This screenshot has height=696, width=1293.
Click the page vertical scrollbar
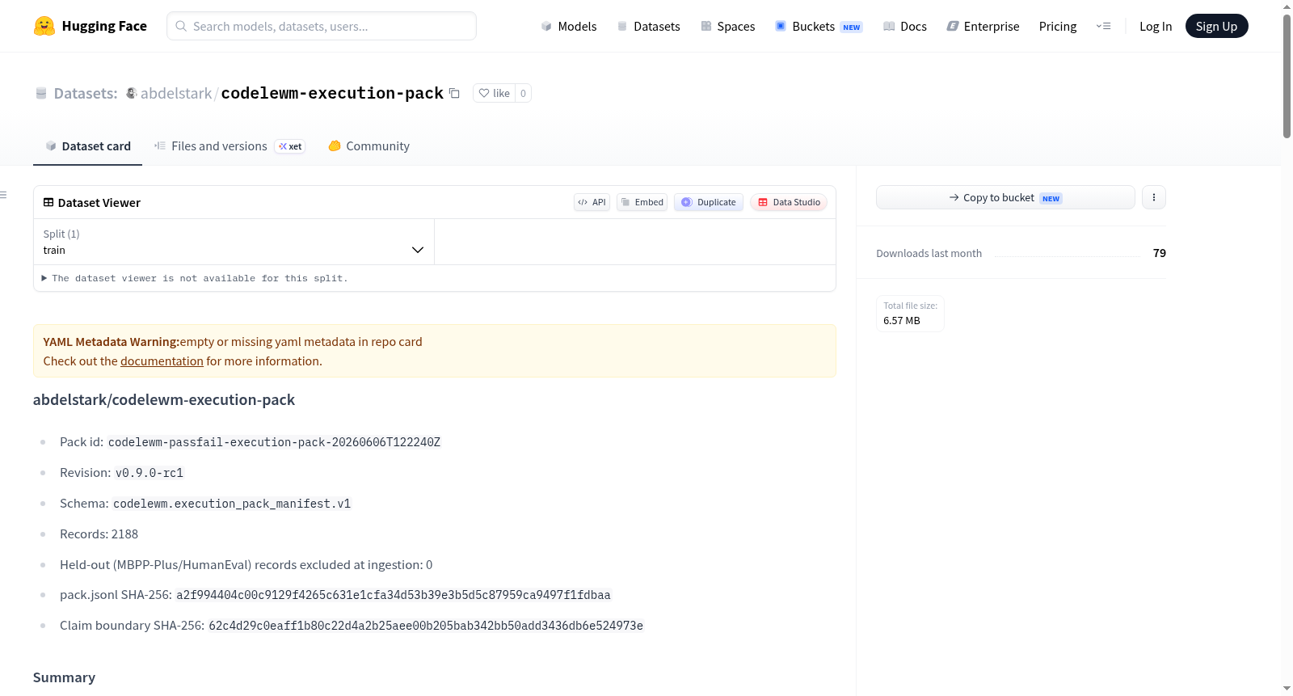click(x=1287, y=77)
